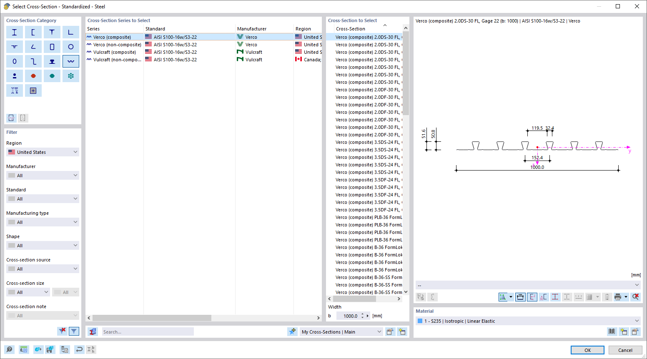Open cross-section info icon beside Search
647x359 pixels.
pyautogui.click(x=93, y=332)
